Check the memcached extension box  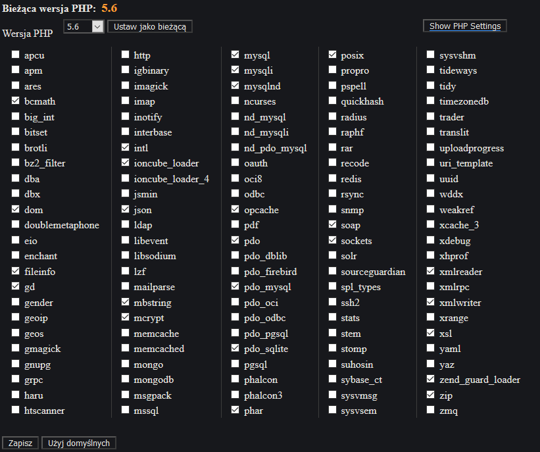[126, 349]
